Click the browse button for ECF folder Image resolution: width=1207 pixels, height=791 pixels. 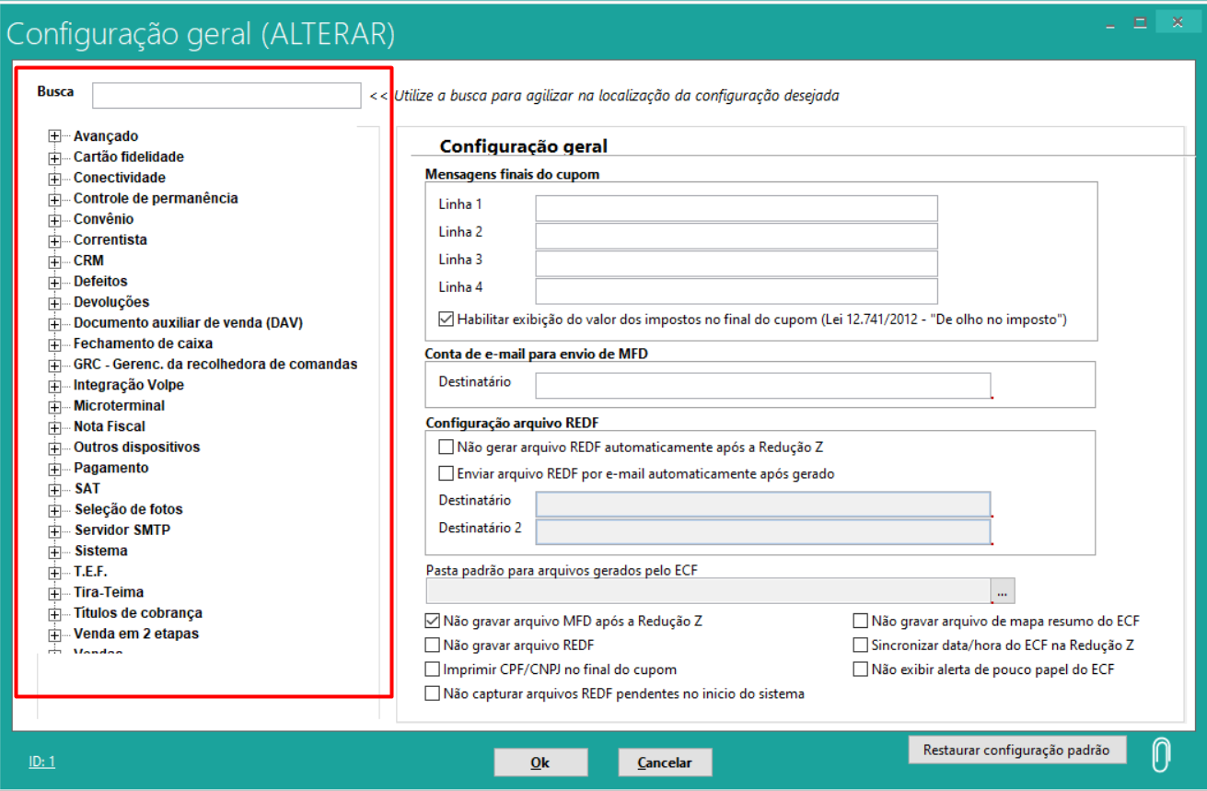1002,591
